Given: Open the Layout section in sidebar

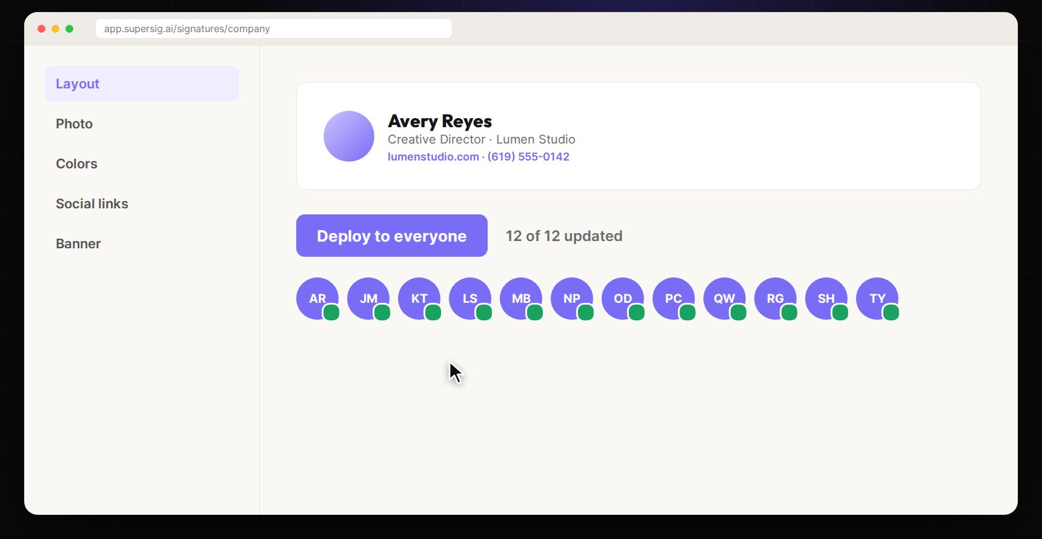Looking at the screenshot, I should (x=142, y=84).
